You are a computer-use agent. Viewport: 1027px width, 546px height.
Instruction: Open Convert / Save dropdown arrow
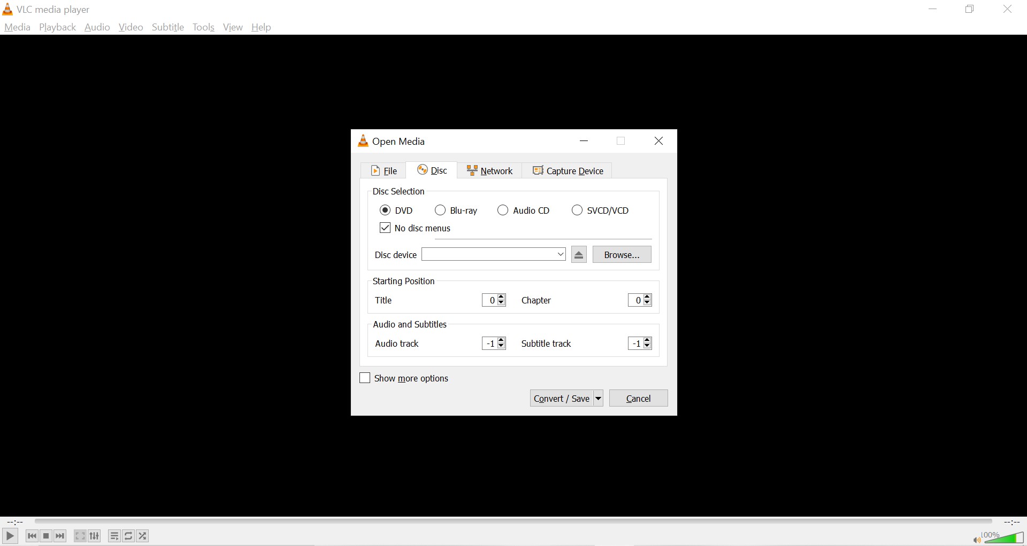coord(599,399)
